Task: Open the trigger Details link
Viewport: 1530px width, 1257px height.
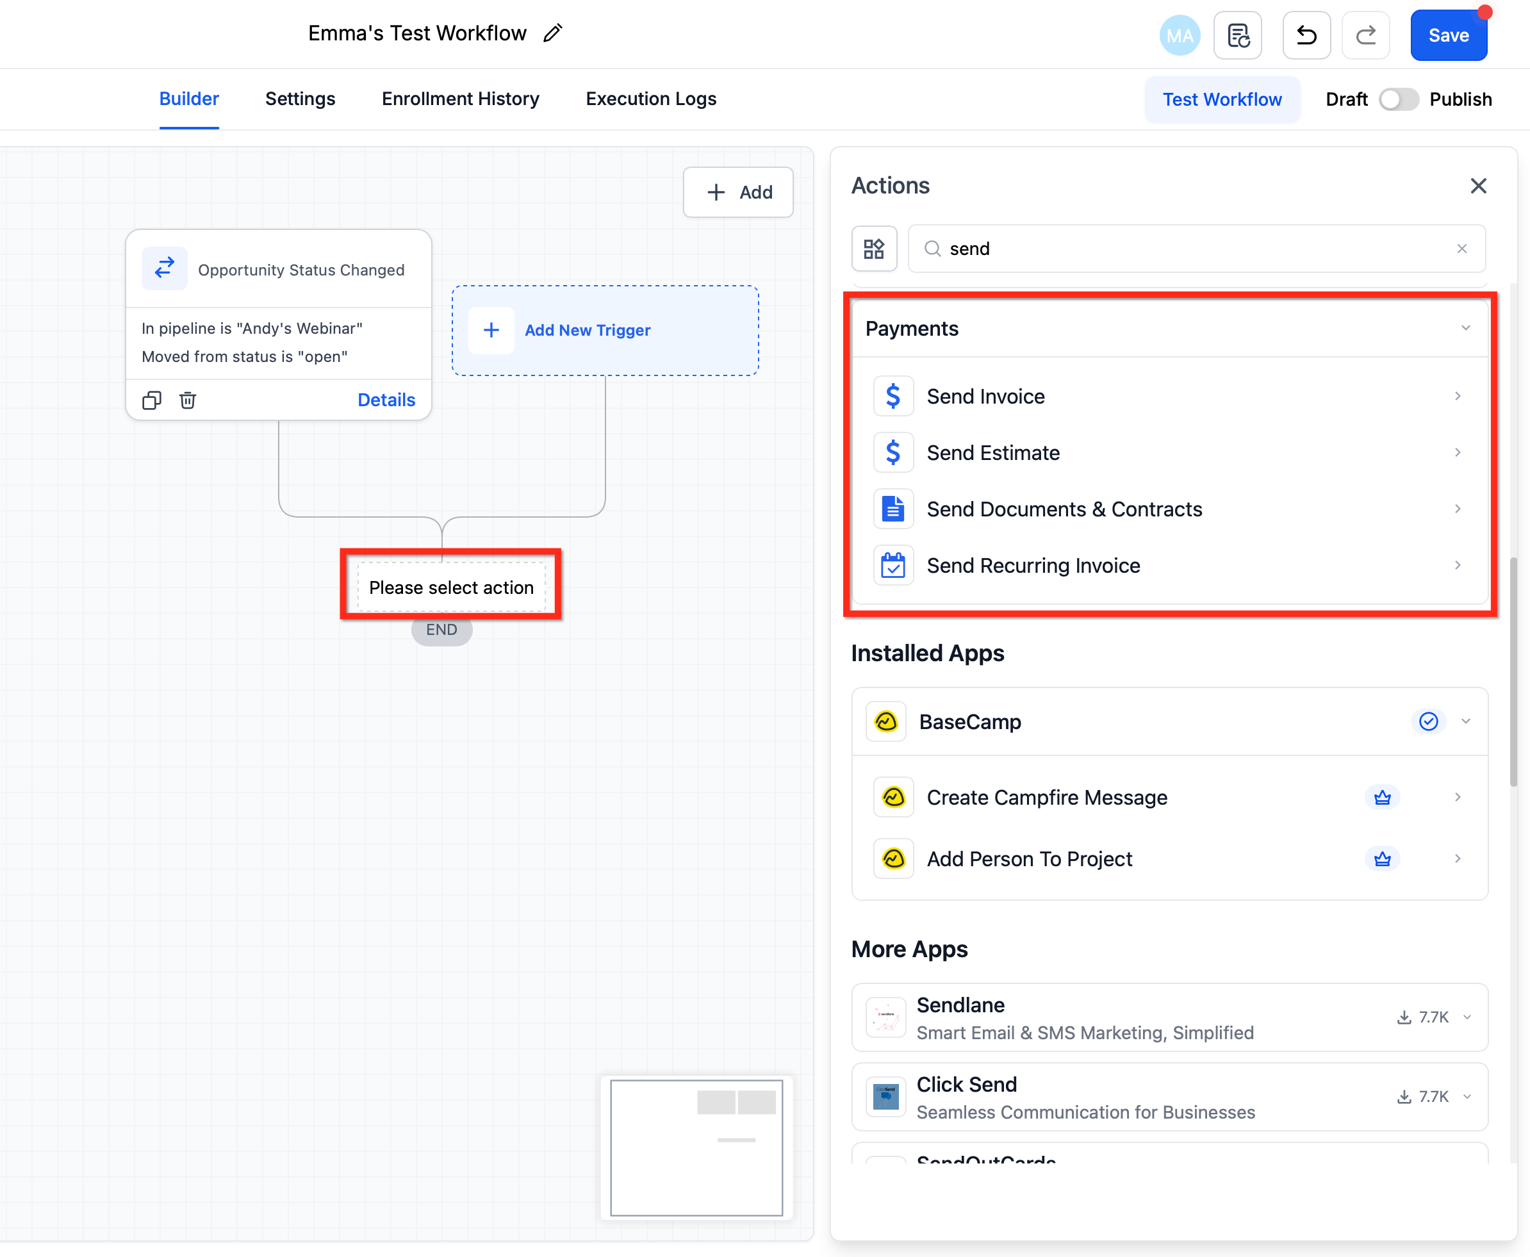Action: (x=386, y=400)
